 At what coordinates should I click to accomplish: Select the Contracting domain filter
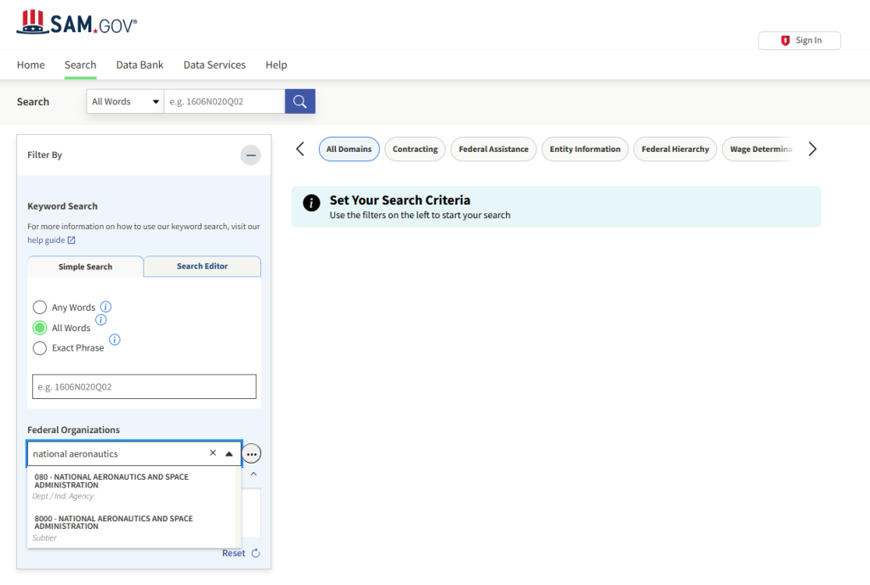click(x=415, y=149)
